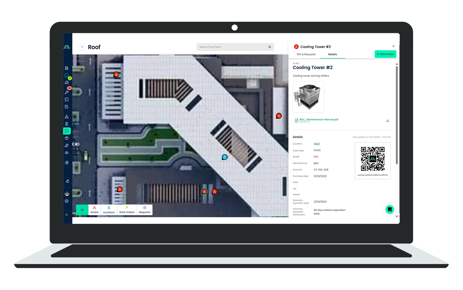Download the BAC_Maintenance-Manual.pdf attachment
463x290 pixels.
(387, 120)
